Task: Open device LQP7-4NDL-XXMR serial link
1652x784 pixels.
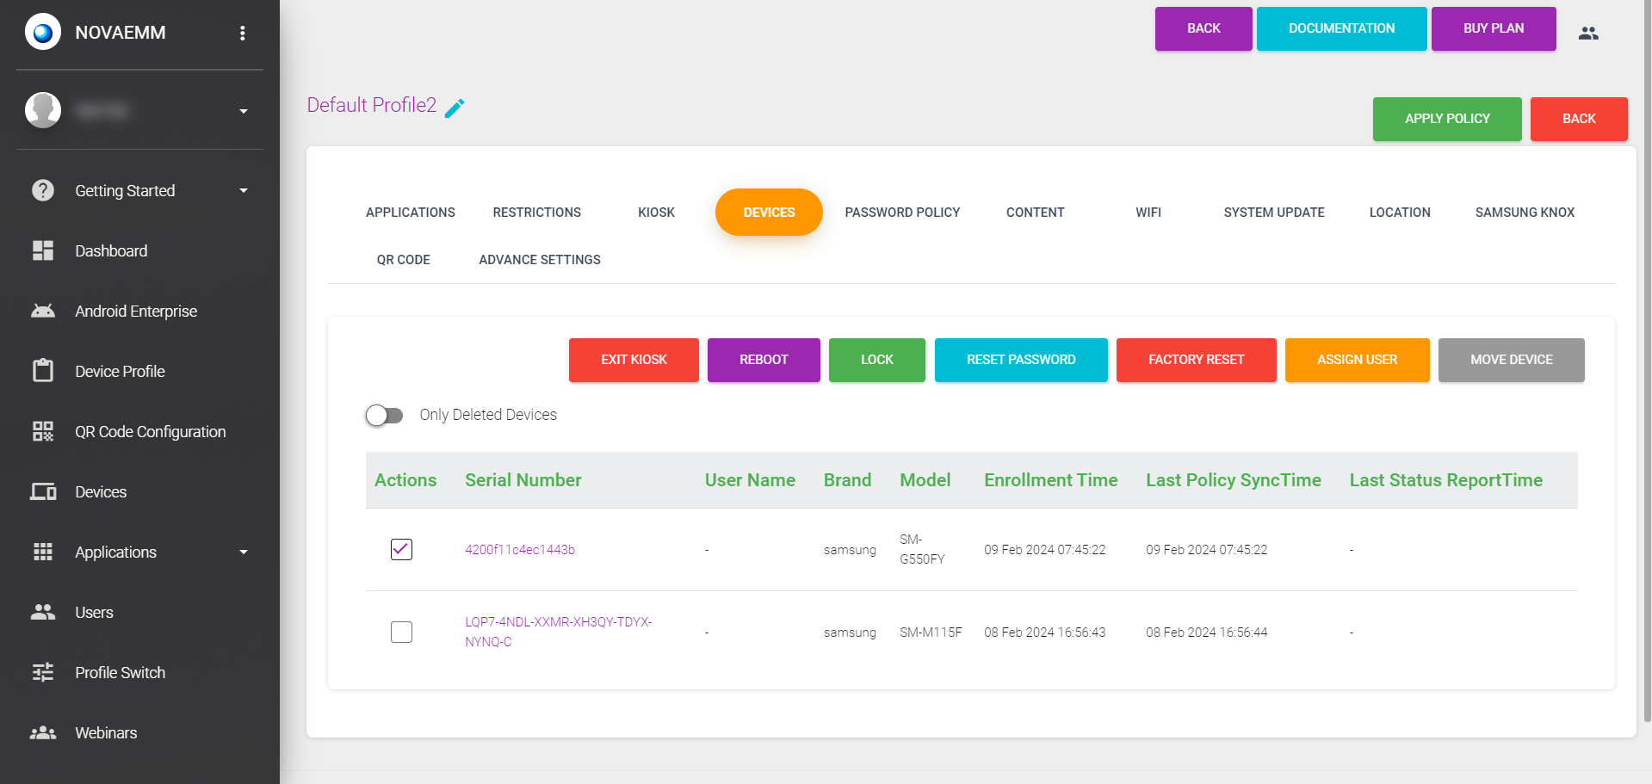Action: (x=559, y=632)
